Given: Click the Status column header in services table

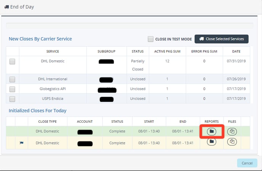Looking at the screenshot, I should pos(137,51).
